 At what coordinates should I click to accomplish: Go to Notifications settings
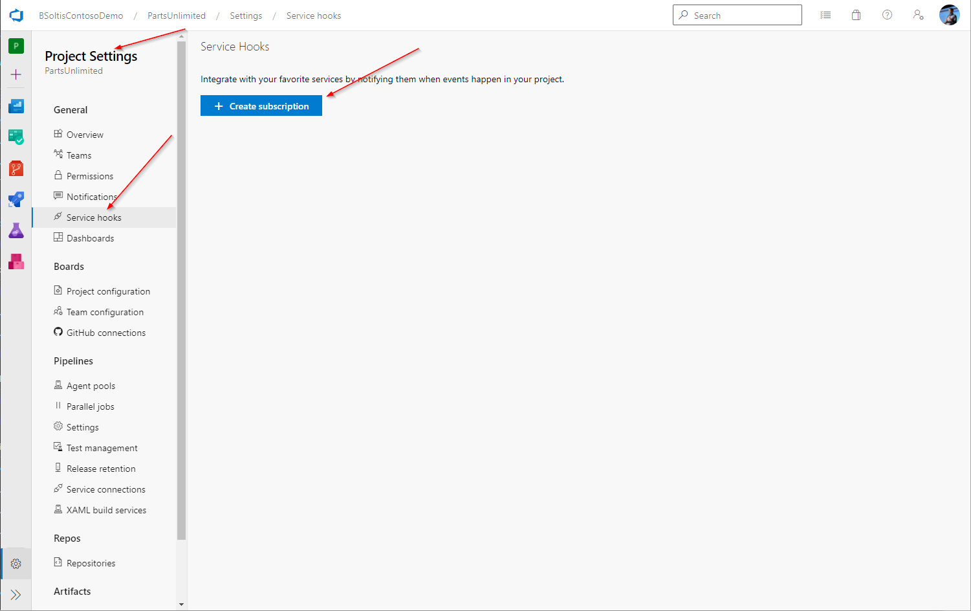(x=91, y=197)
